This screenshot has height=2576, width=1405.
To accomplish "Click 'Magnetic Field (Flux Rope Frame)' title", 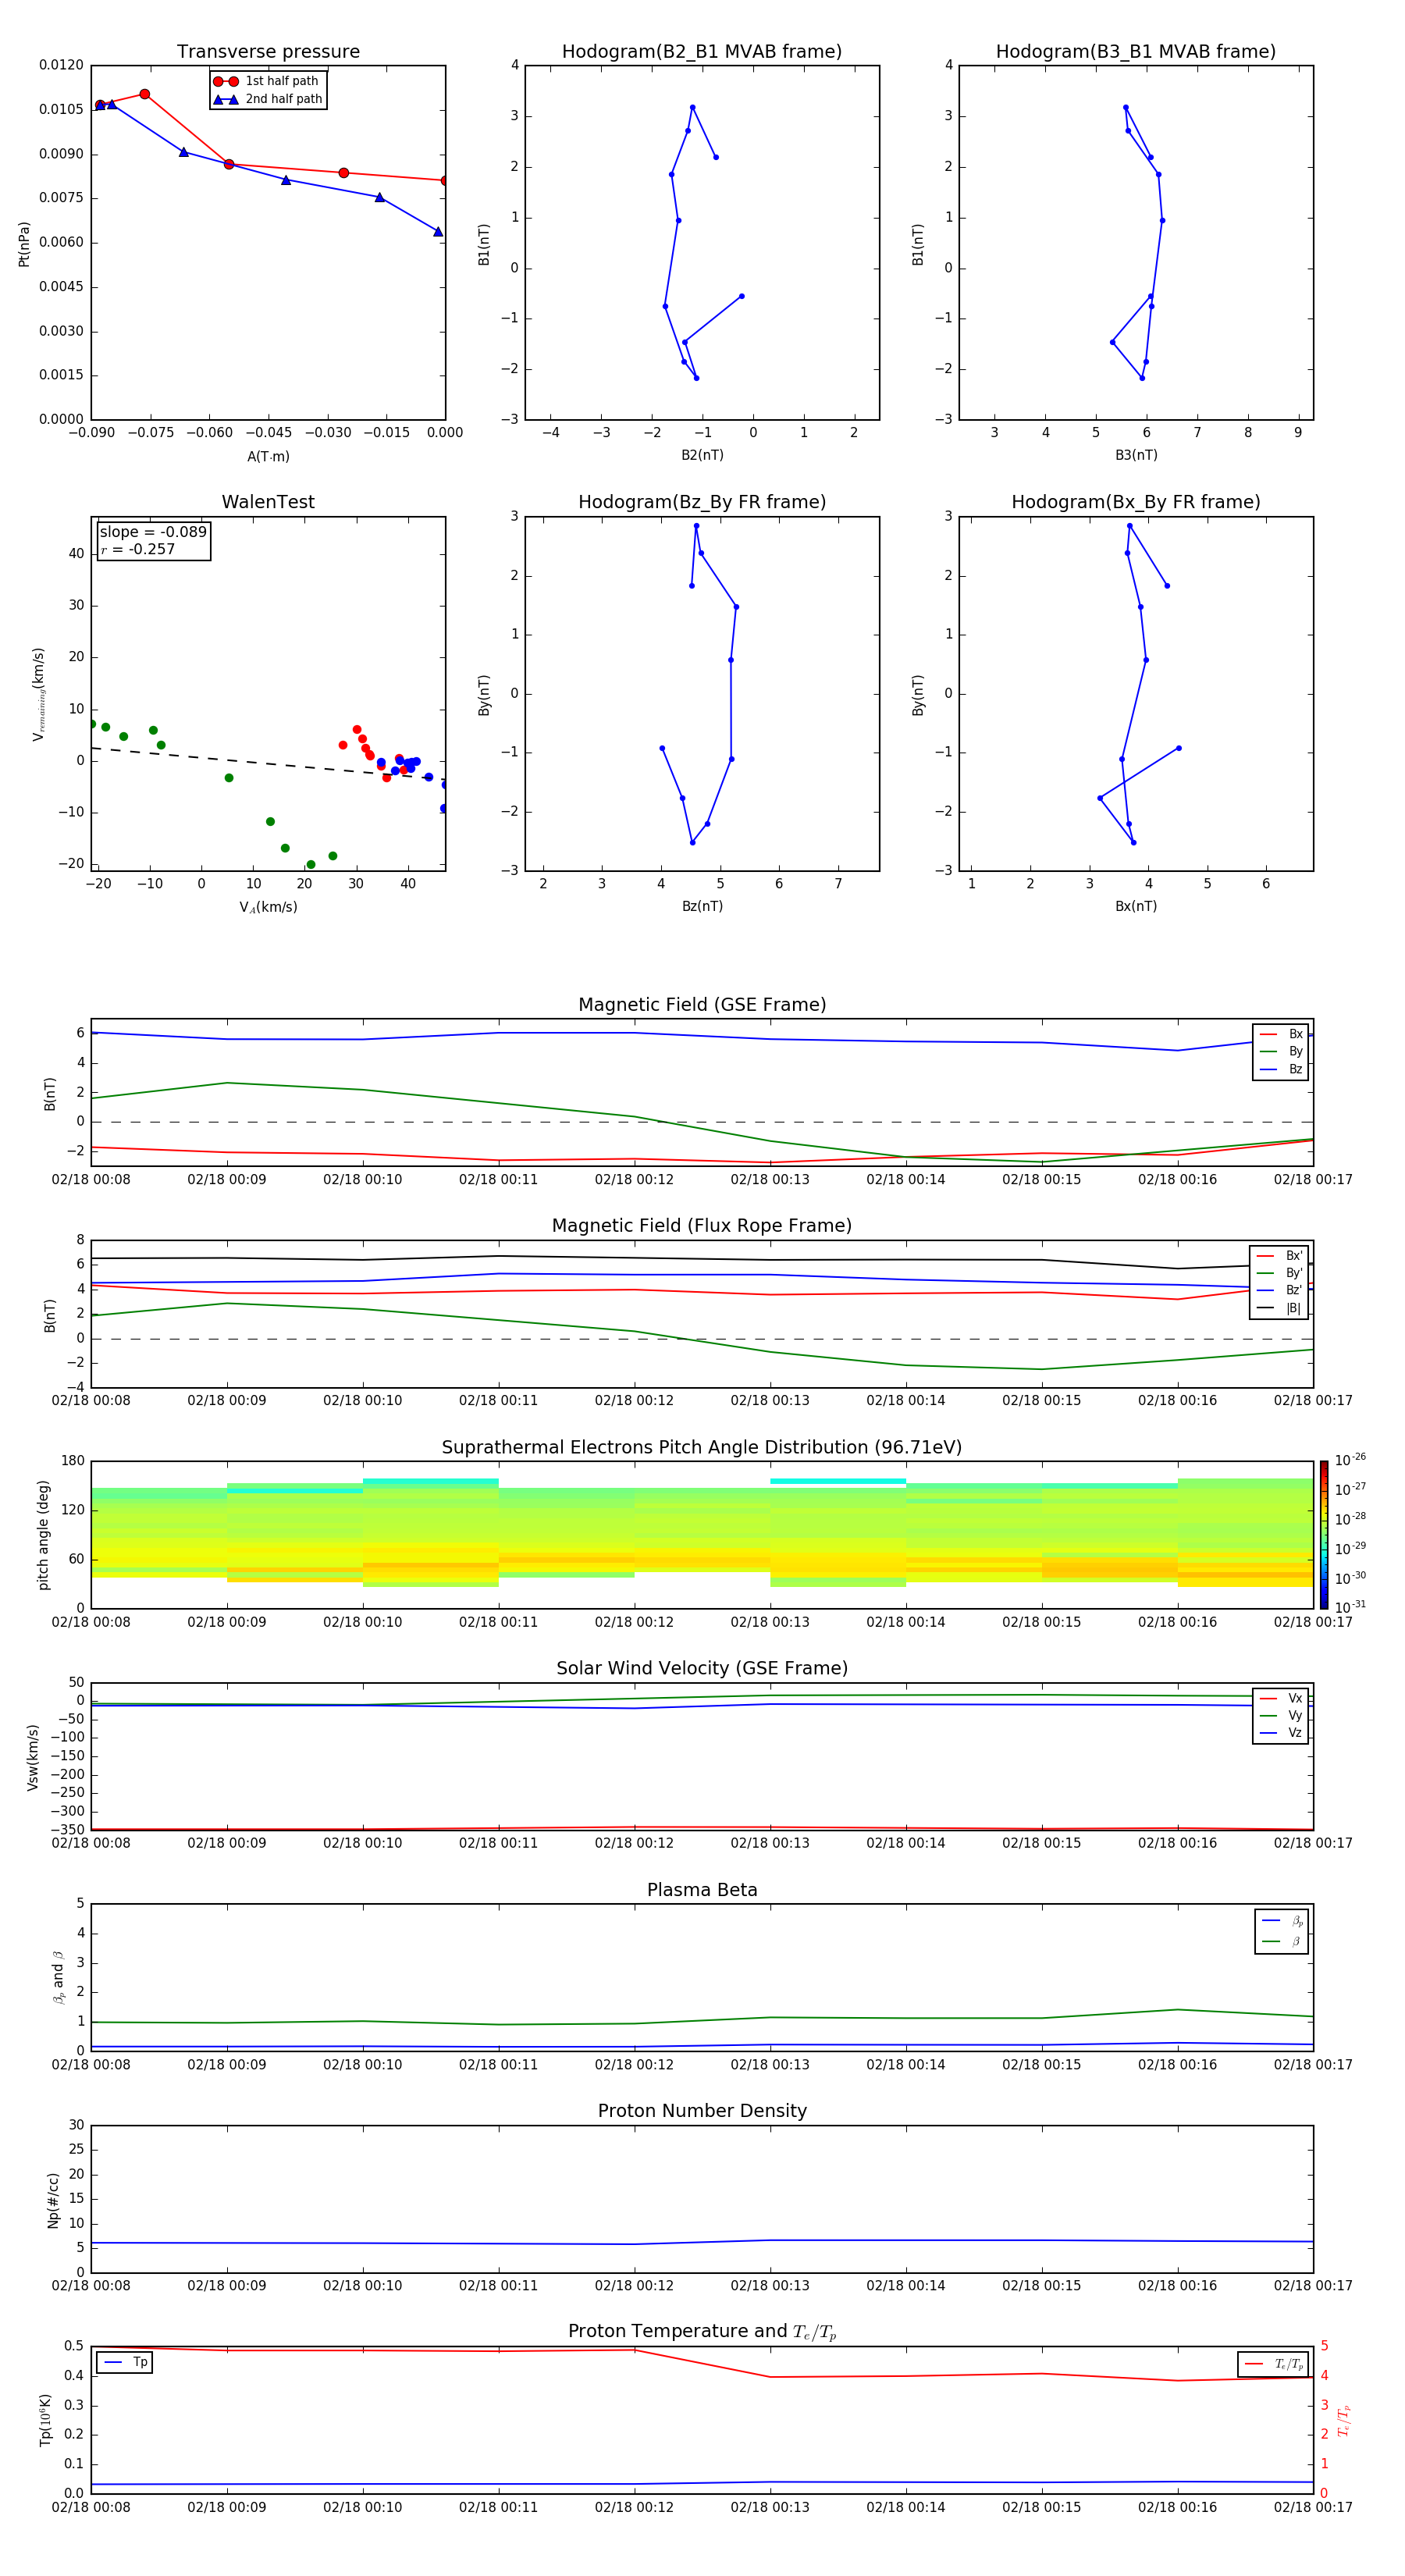I will pos(702,1226).
